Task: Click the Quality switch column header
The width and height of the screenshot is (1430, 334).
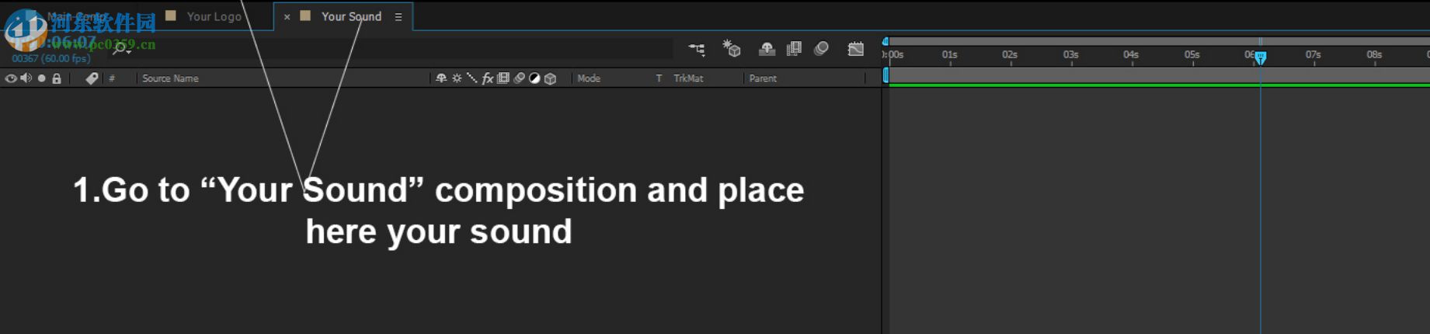Action: point(471,78)
